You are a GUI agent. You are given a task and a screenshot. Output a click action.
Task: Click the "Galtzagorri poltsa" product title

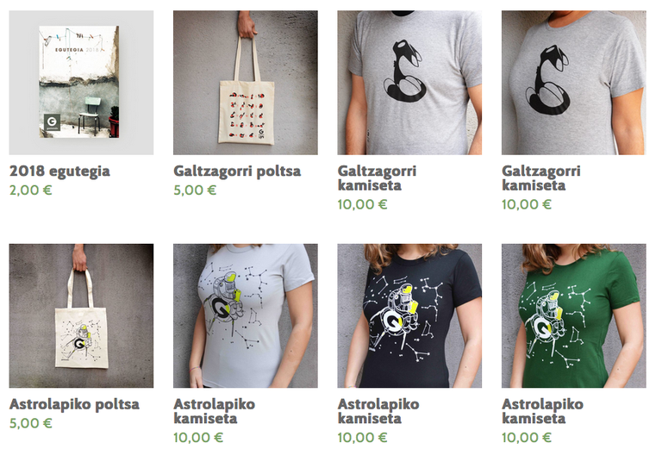tap(237, 171)
